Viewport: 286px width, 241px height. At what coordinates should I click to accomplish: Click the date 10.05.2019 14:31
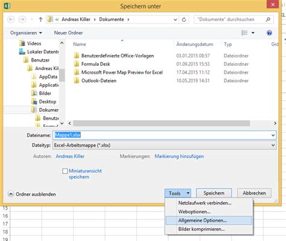(x=192, y=80)
